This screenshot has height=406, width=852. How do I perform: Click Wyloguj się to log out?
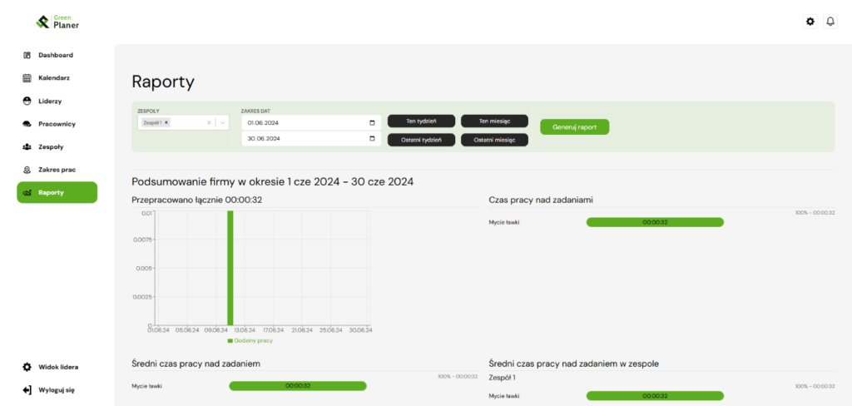coord(57,389)
